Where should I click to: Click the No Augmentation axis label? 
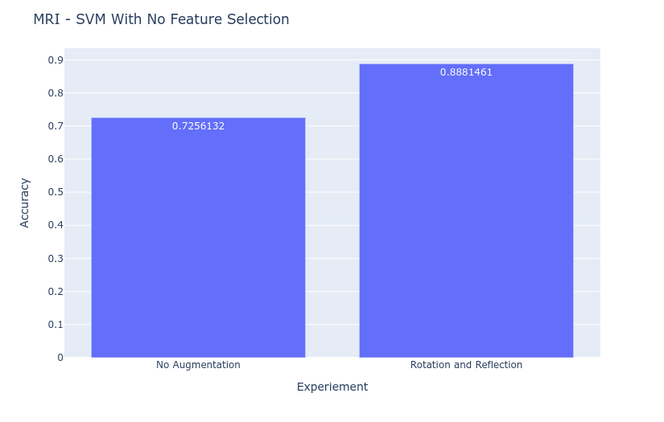point(198,365)
